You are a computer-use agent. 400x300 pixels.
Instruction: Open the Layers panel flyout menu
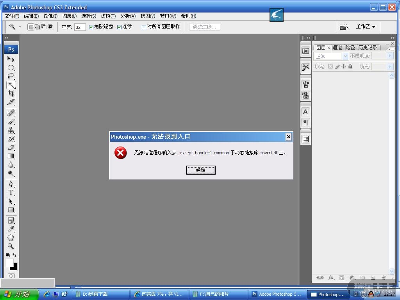click(x=391, y=48)
